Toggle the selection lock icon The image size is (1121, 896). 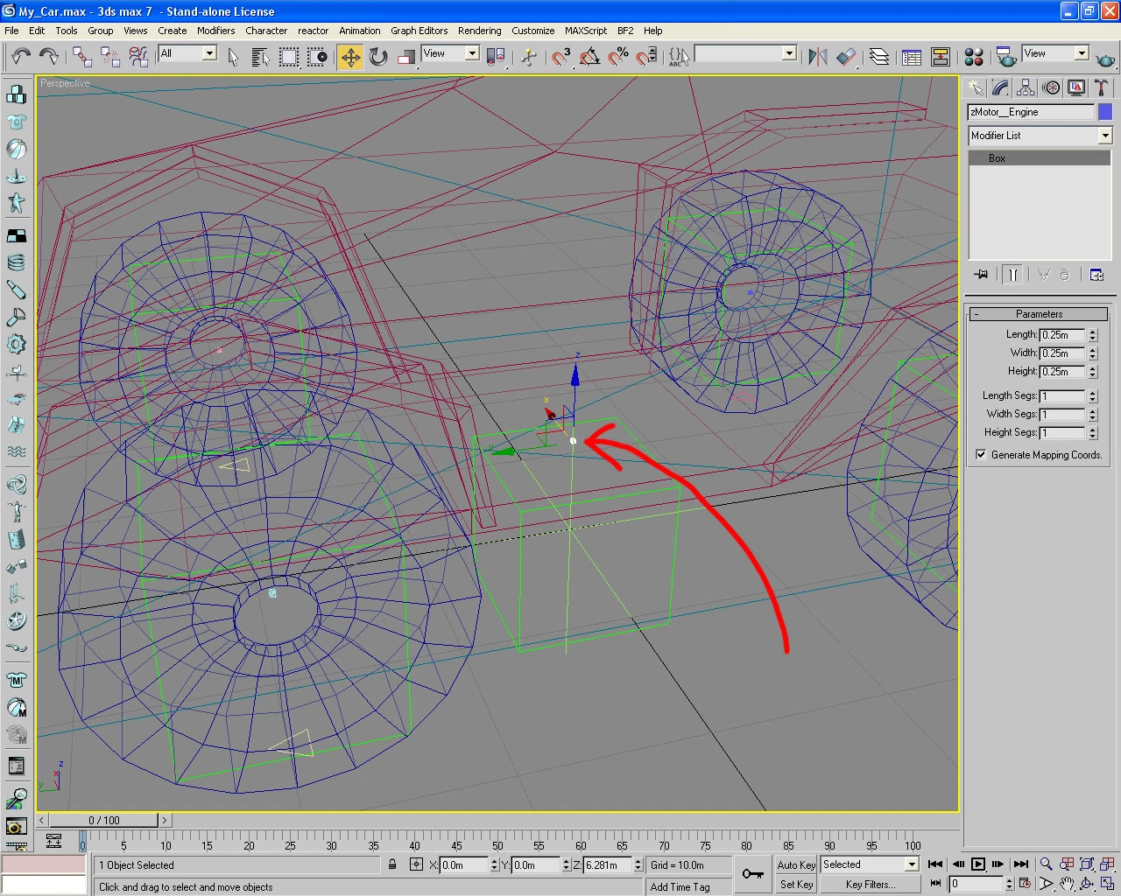click(393, 864)
